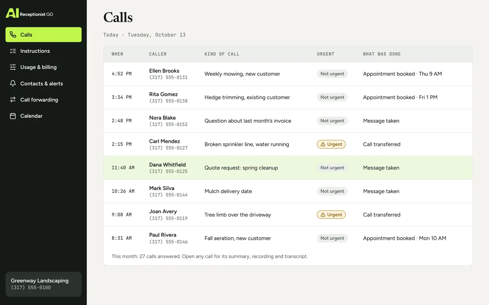Viewport: 489px width, 305px height.
Task: Click "Hedge trimming, existing customer"
Action: click(x=247, y=97)
